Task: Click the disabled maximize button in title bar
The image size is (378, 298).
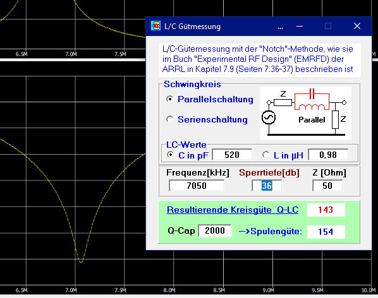Action: point(328,26)
